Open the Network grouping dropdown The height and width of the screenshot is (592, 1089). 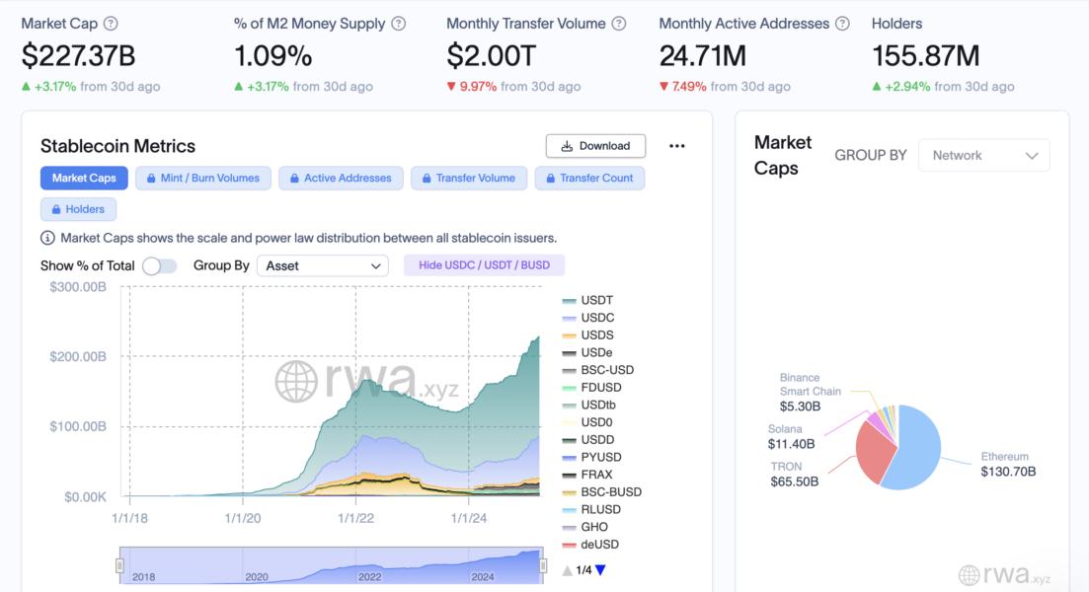pos(983,155)
